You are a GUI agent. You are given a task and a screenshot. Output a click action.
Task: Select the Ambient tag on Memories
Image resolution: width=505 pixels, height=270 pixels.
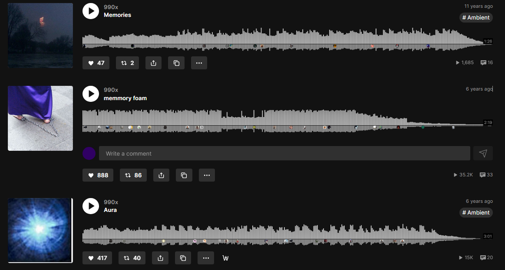476,17
